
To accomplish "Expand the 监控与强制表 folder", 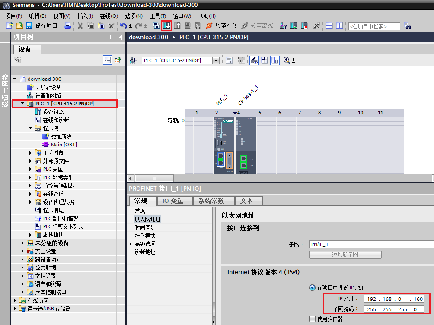I will pyautogui.click(x=30, y=186).
